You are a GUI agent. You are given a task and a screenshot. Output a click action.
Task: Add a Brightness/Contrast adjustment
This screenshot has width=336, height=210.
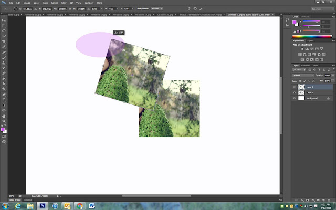tap(302, 49)
